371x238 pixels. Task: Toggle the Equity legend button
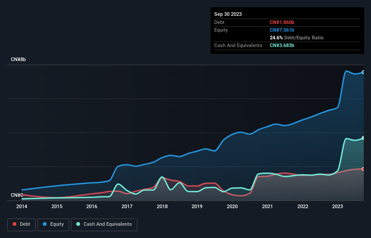tap(53, 224)
